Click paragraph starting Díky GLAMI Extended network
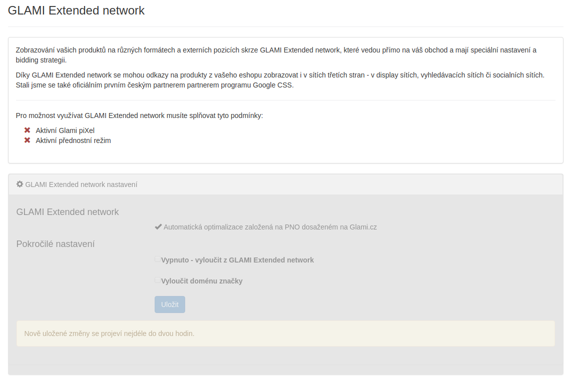The width and height of the screenshot is (571, 382). [x=280, y=80]
